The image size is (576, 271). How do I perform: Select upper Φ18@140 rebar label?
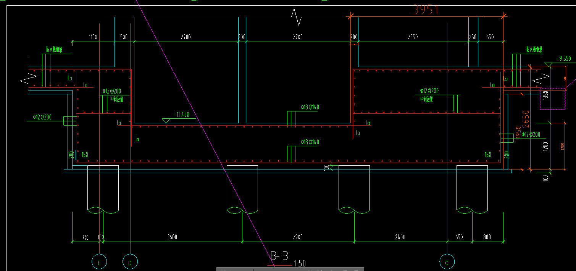(x=310, y=107)
